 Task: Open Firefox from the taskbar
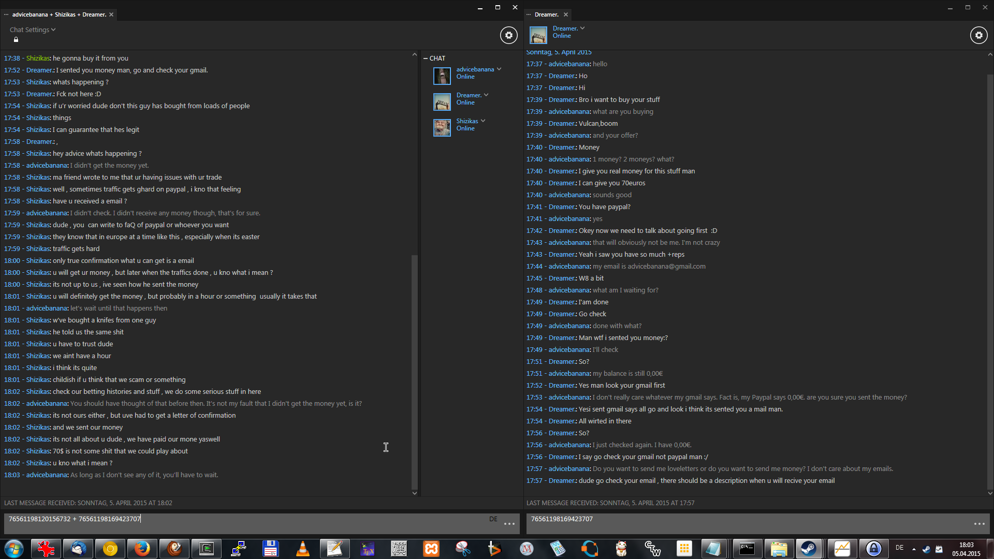point(142,549)
